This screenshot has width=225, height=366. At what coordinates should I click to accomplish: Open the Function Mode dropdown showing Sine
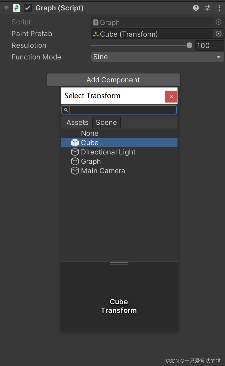coord(158,57)
